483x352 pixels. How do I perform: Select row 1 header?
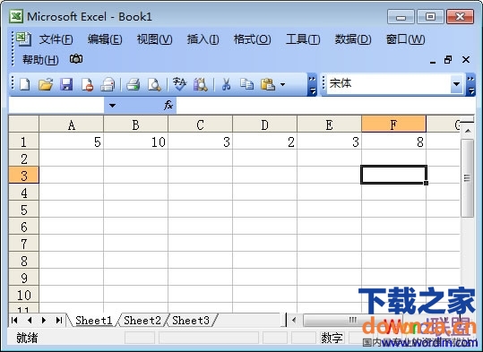tap(23, 142)
